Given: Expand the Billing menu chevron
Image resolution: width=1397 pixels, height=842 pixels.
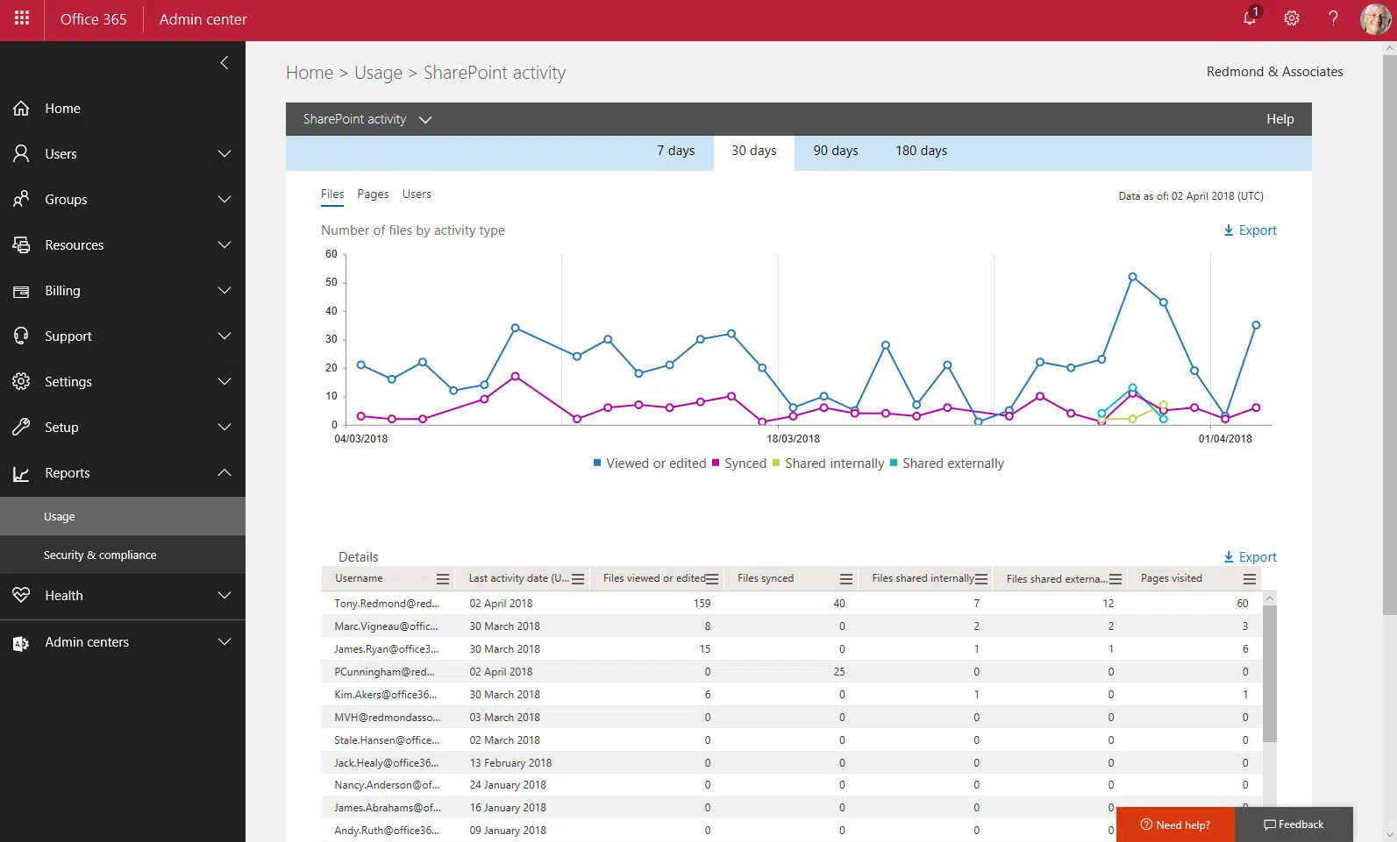Looking at the screenshot, I should coord(225,290).
